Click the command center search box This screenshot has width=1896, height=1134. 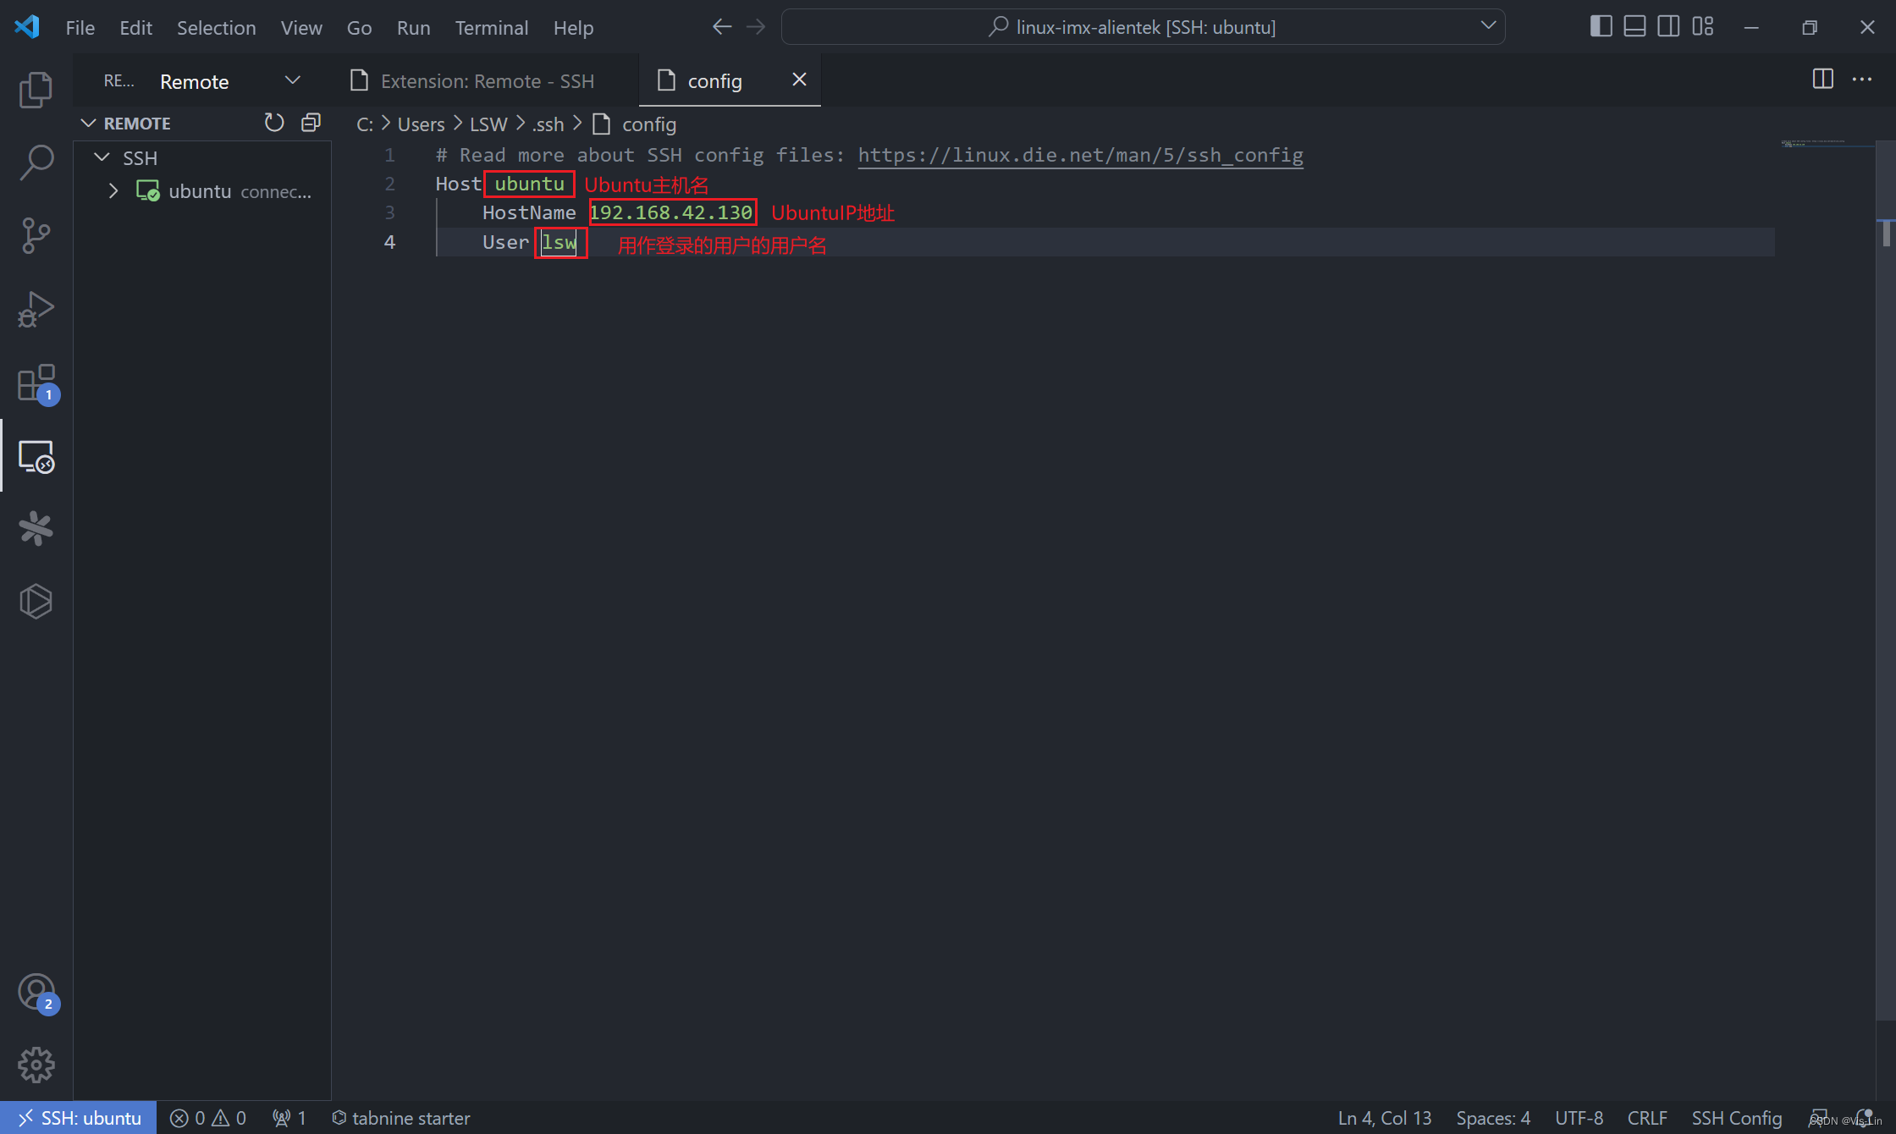point(1143,27)
